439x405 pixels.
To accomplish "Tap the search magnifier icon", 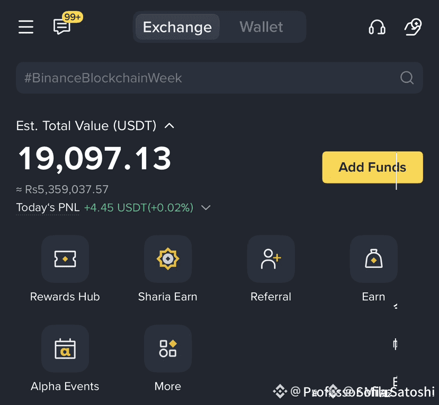I will coord(407,78).
